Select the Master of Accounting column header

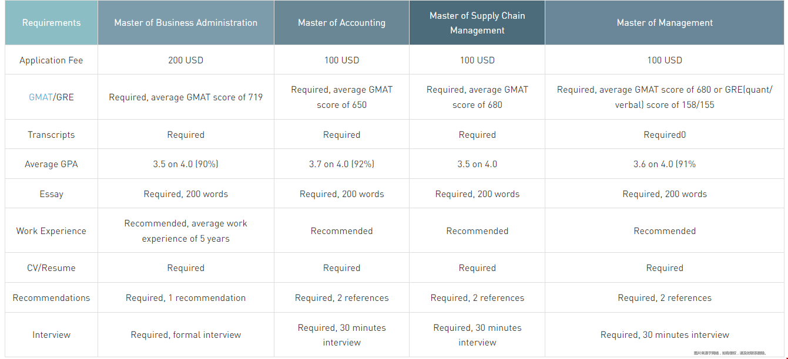pos(341,23)
